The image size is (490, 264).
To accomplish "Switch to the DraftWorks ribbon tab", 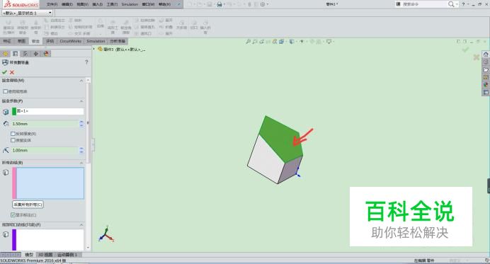I will click(x=71, y=41).
